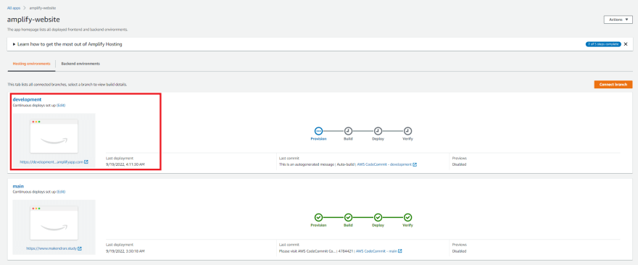This screenshot has width=638, height=265.
Task: Click main Build completed check icon
Action: pyautogui.click(x=348, y=217)
